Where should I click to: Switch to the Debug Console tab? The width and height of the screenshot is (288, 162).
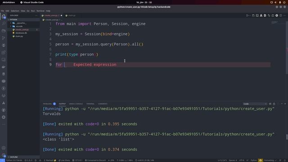tap(76, 104)
